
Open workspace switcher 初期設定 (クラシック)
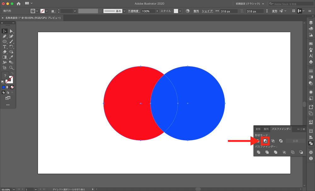click(250, 3)
